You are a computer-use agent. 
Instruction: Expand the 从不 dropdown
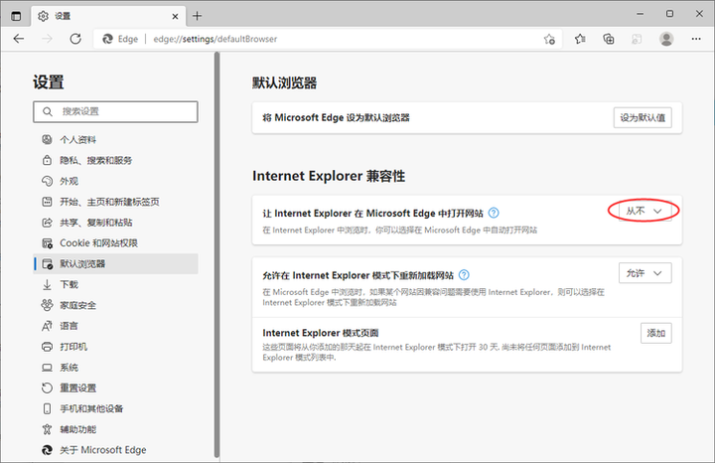[x=644, y=211]
